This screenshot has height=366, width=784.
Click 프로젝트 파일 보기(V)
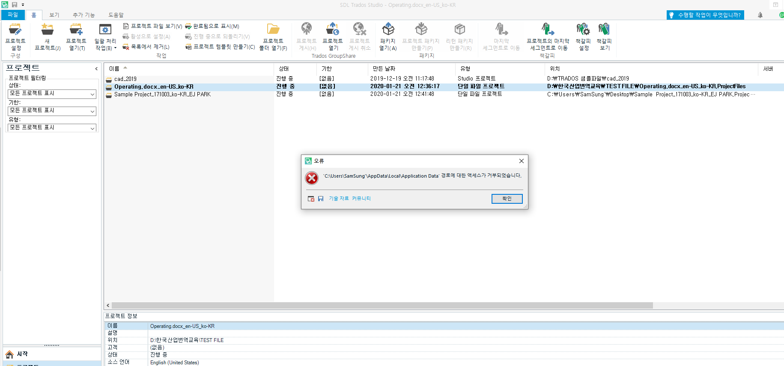pos(152,26)
